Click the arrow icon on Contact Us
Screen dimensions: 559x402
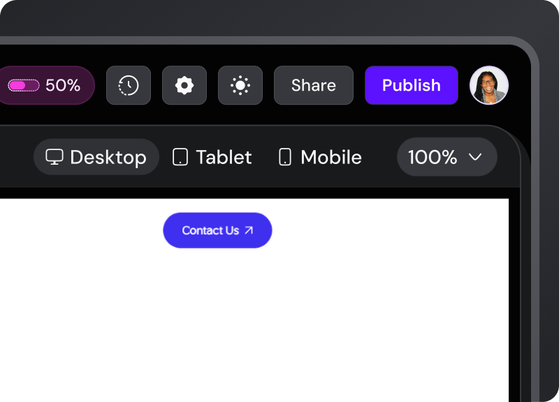[x=249, y=230]
